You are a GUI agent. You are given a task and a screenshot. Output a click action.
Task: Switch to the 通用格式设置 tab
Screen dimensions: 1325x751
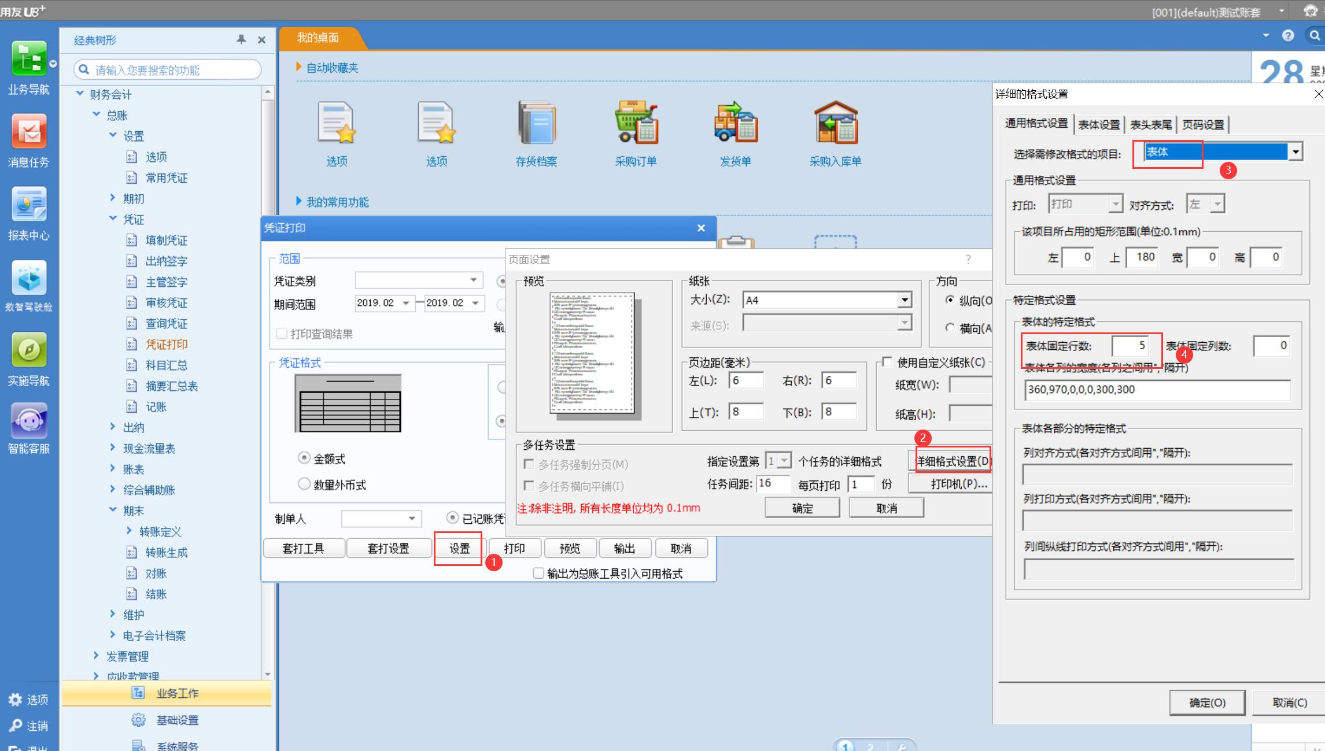coord(1036,124)
